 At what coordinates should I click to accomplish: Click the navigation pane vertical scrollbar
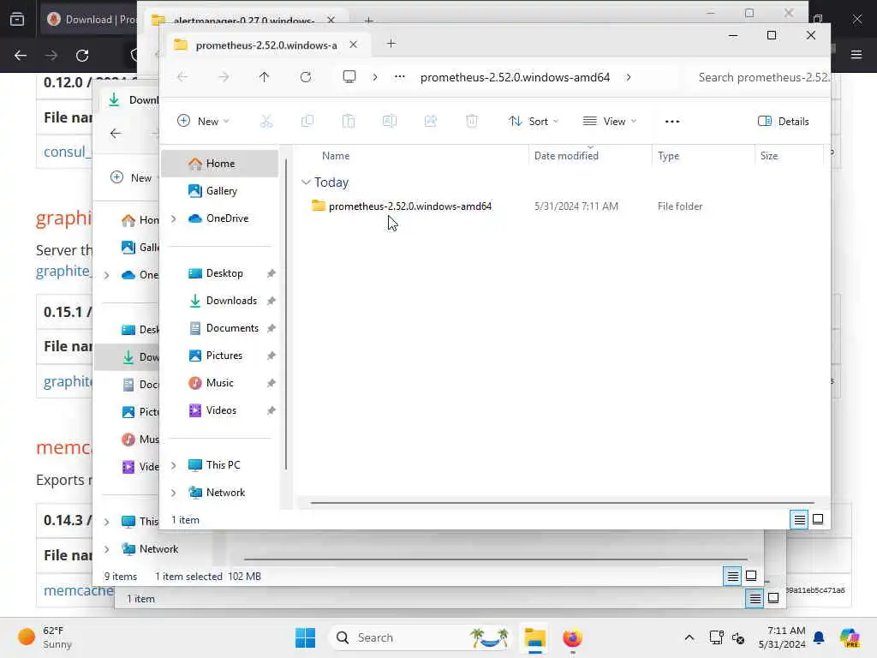click(286, 315)
